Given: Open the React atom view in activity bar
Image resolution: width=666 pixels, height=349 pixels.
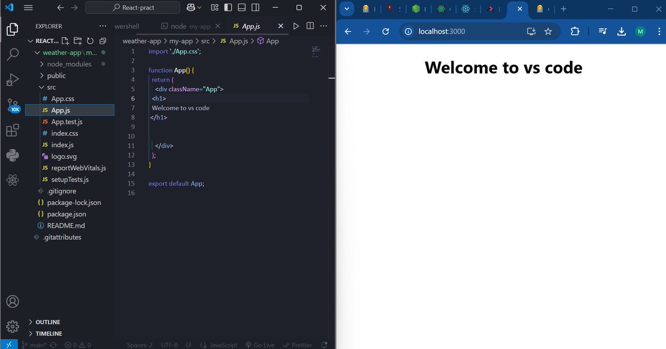Looking at the screenshot, I should coord(12,180).
